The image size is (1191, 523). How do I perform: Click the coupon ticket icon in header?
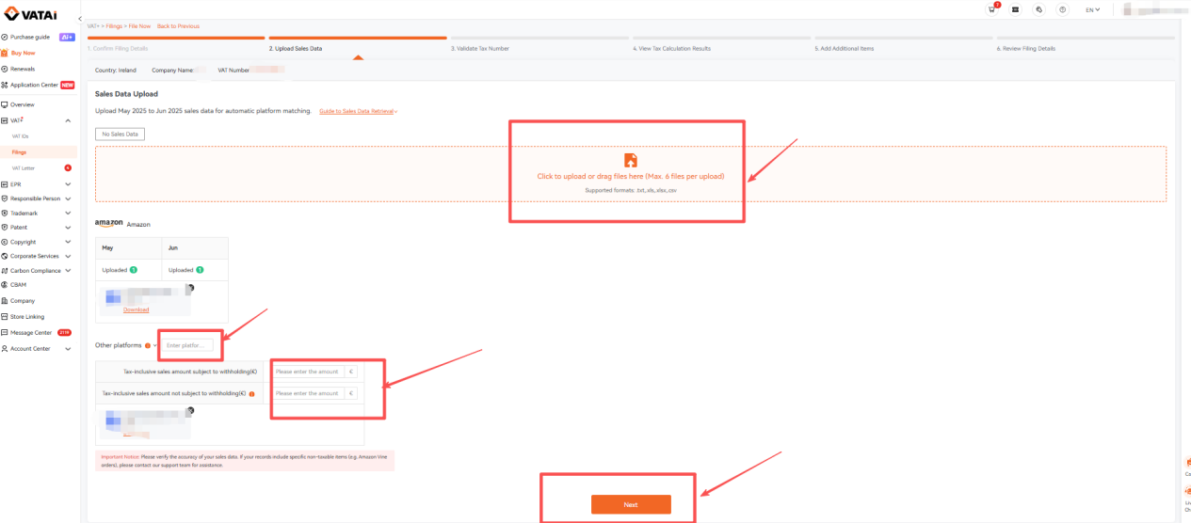(x=1015, y=9)
